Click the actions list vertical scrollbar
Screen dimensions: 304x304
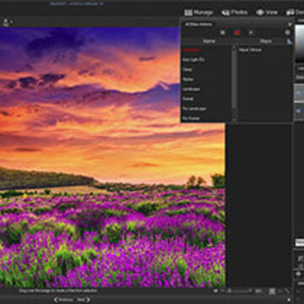tap(234, 83)
